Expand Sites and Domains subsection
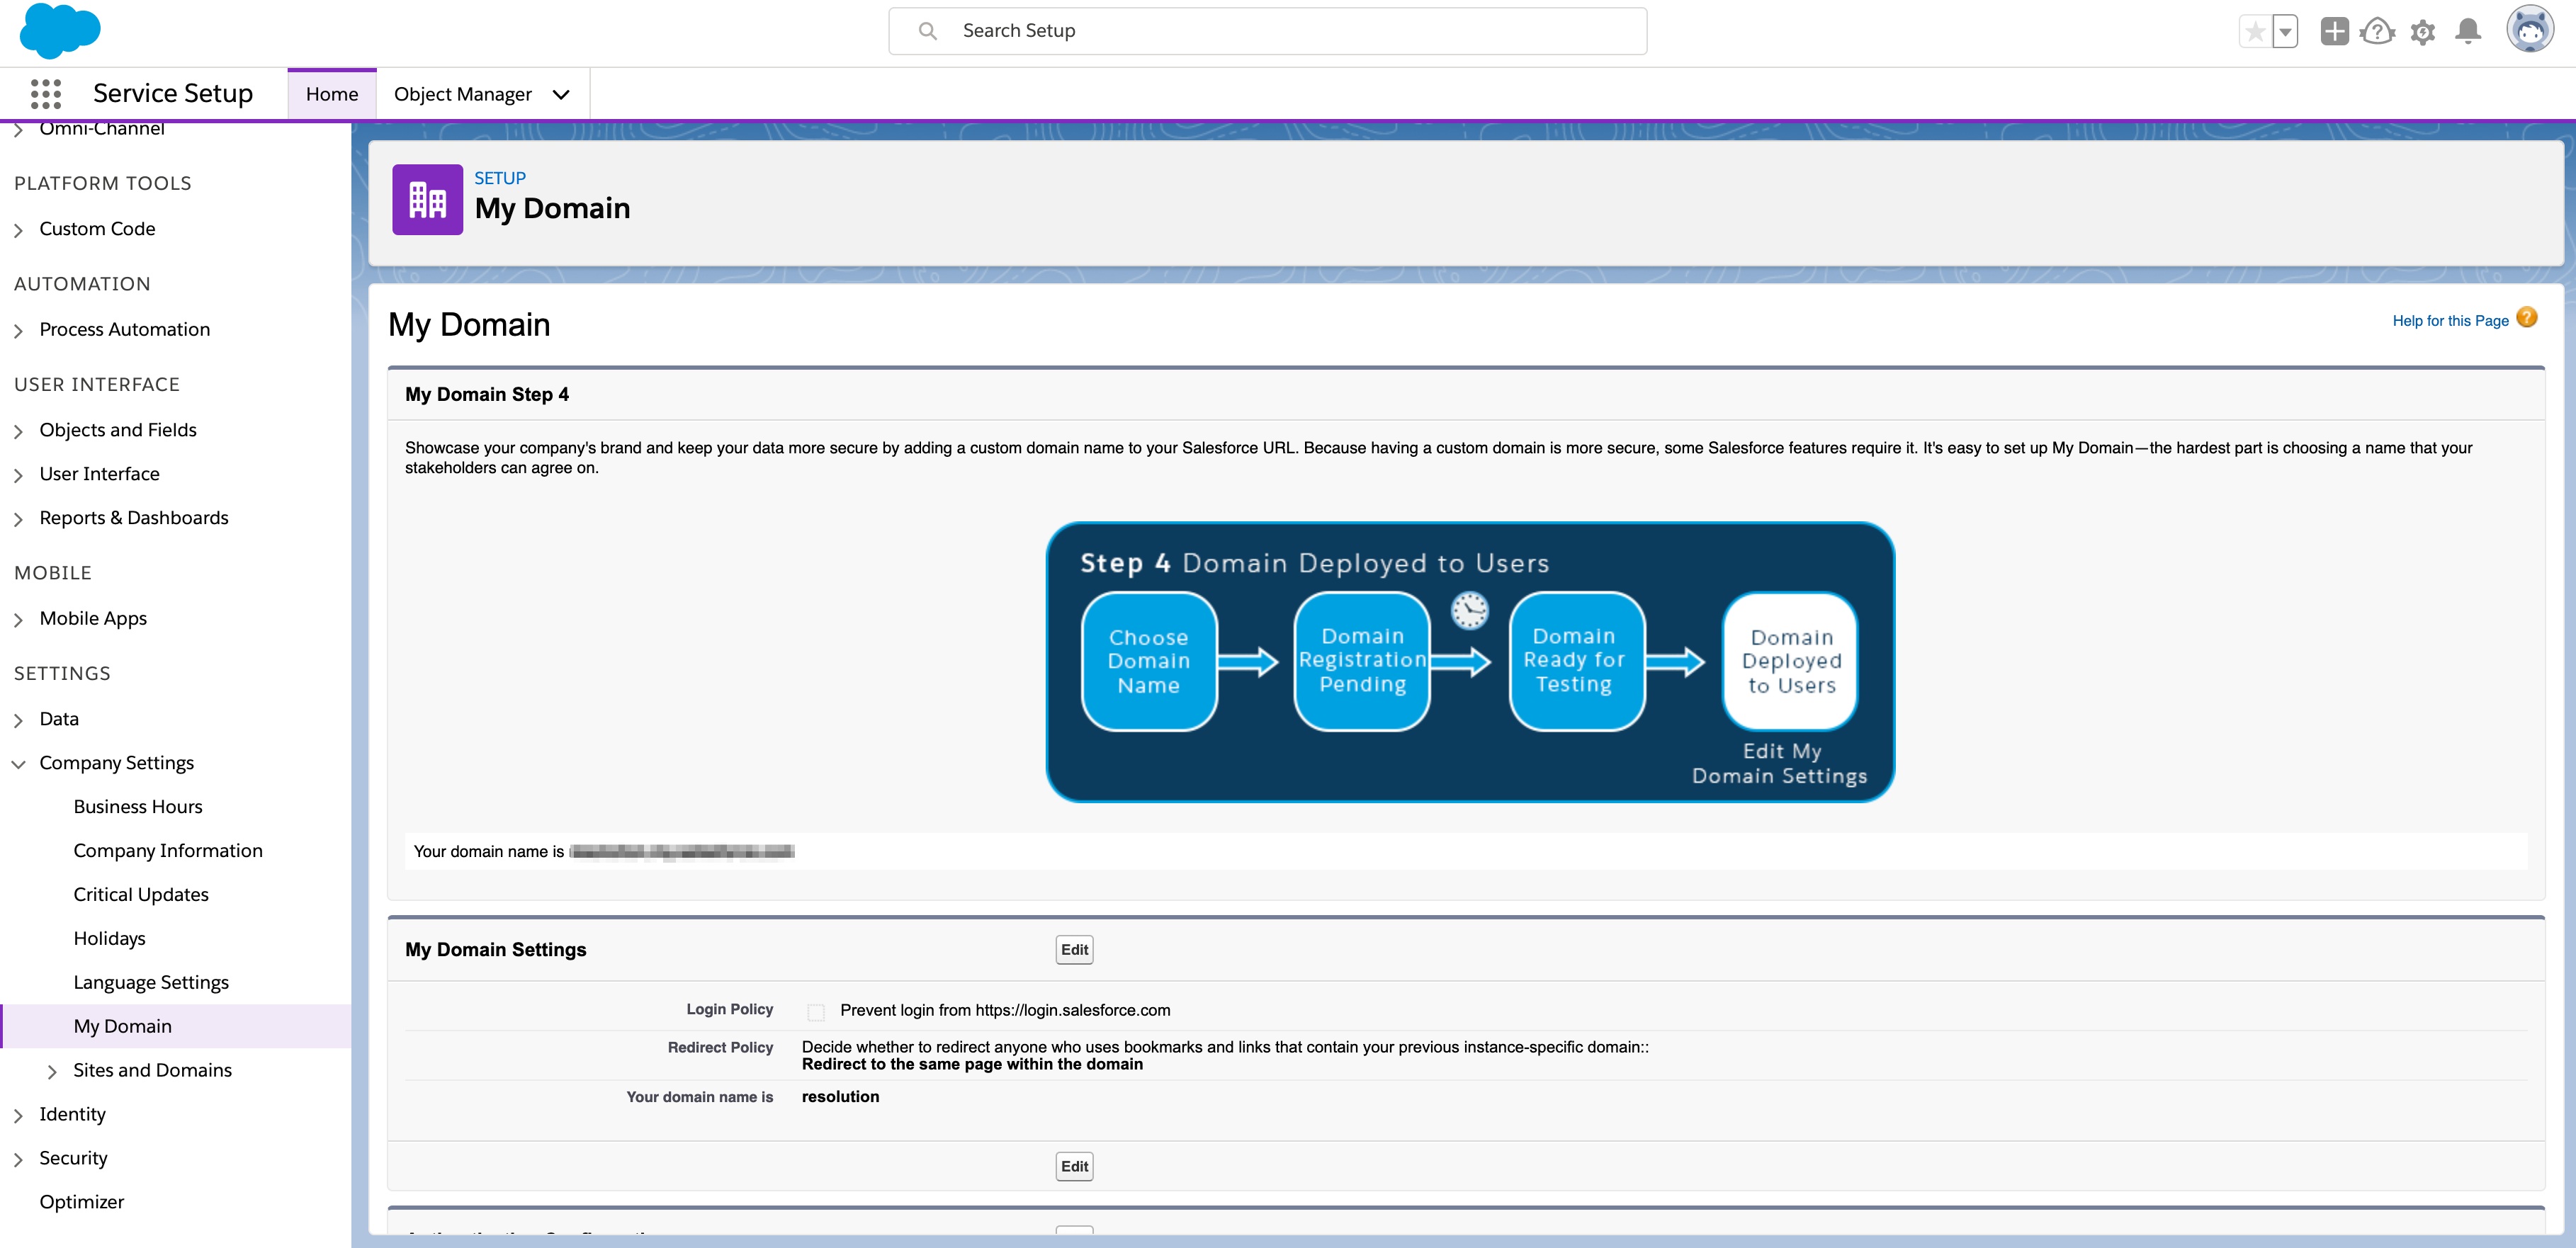 [52, 1072]
